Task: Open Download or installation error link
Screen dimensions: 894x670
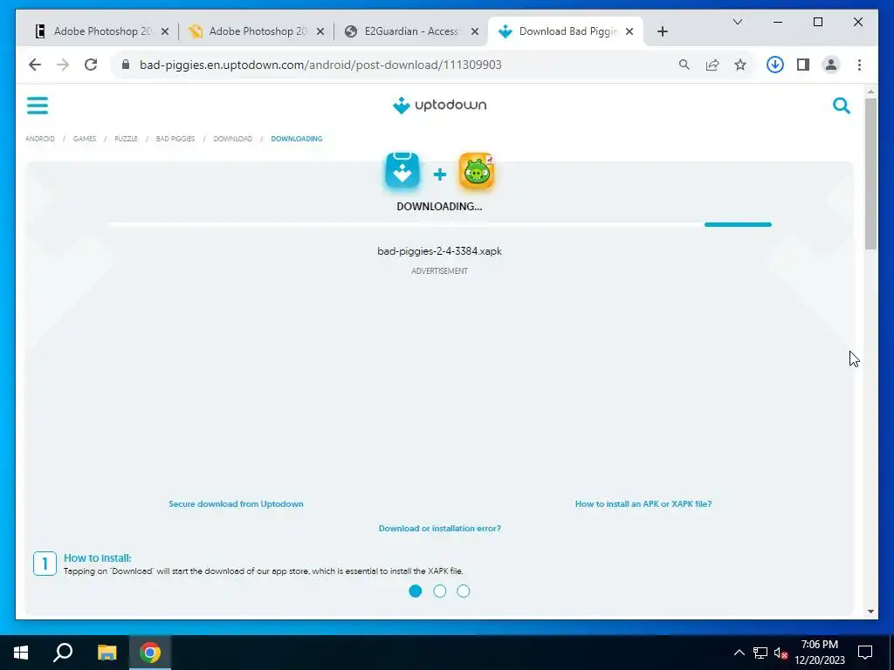Action: 440,528
